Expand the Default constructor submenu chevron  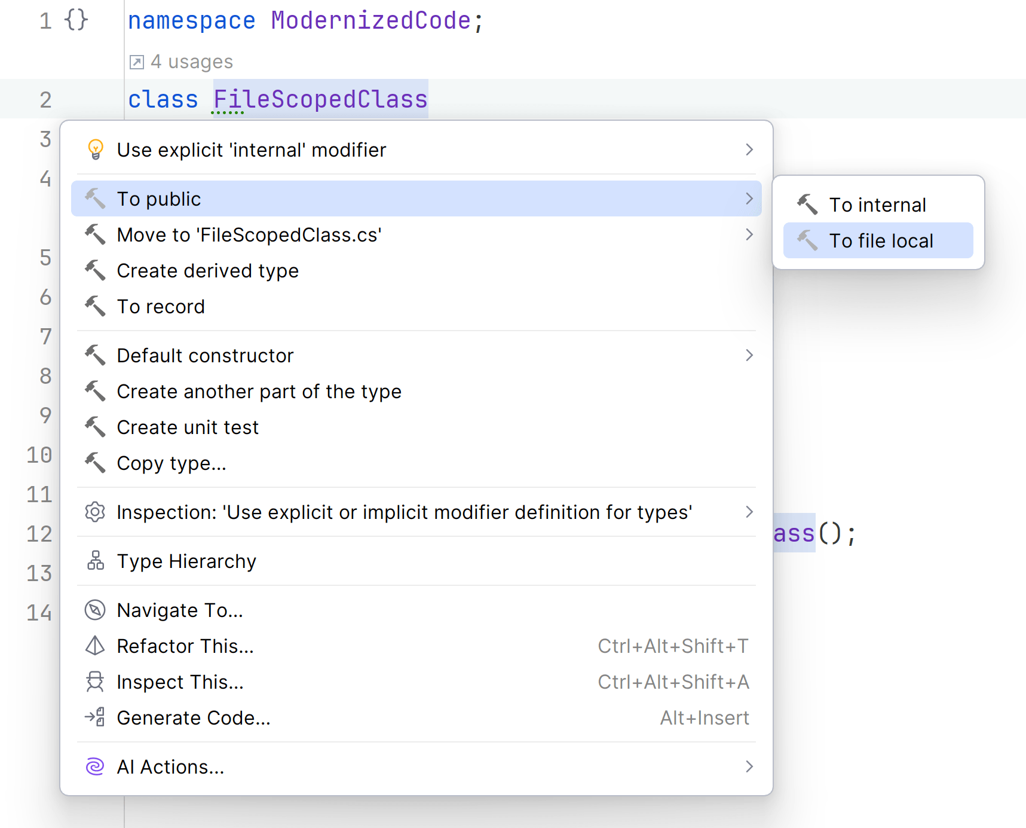point(749,356)
